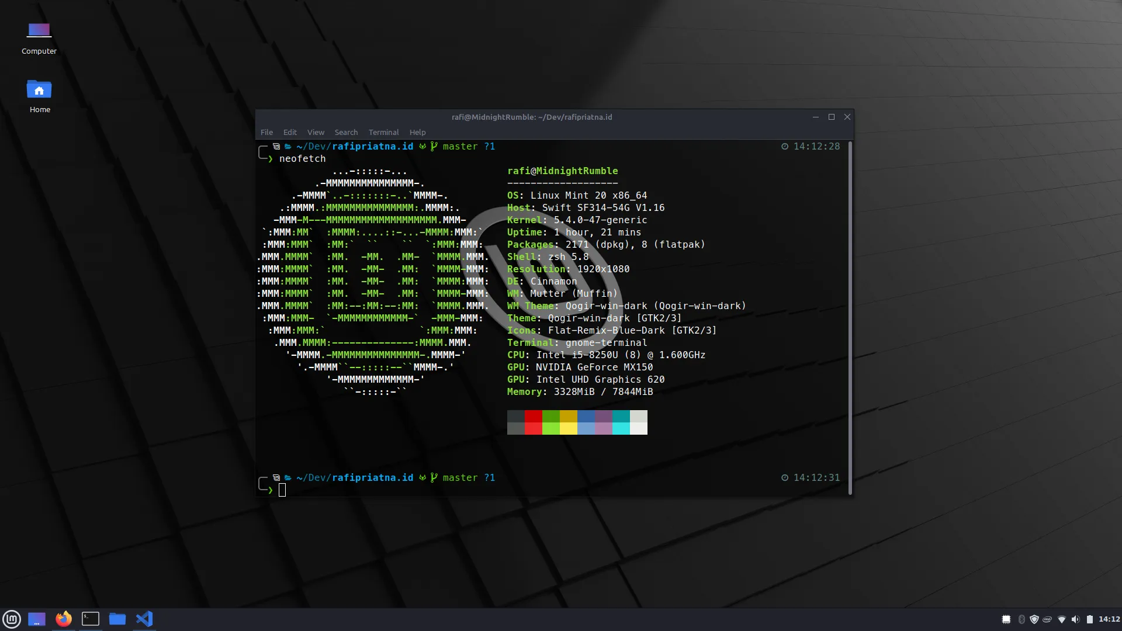Open the Help menu
This screenshot has height=631, width=1122.
coord(417,132)
